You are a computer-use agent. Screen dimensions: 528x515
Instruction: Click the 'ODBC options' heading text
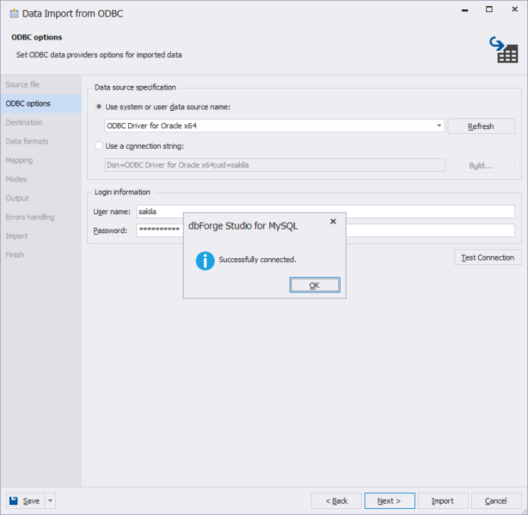pyautogui.click(x=36, y=37)
